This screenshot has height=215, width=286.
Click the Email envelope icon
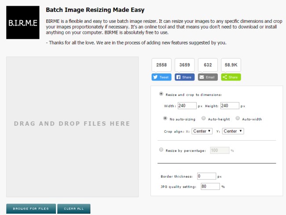202,77
